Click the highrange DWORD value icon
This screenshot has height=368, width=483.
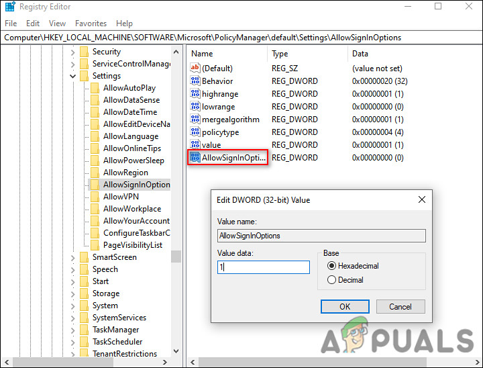(195, 94)
